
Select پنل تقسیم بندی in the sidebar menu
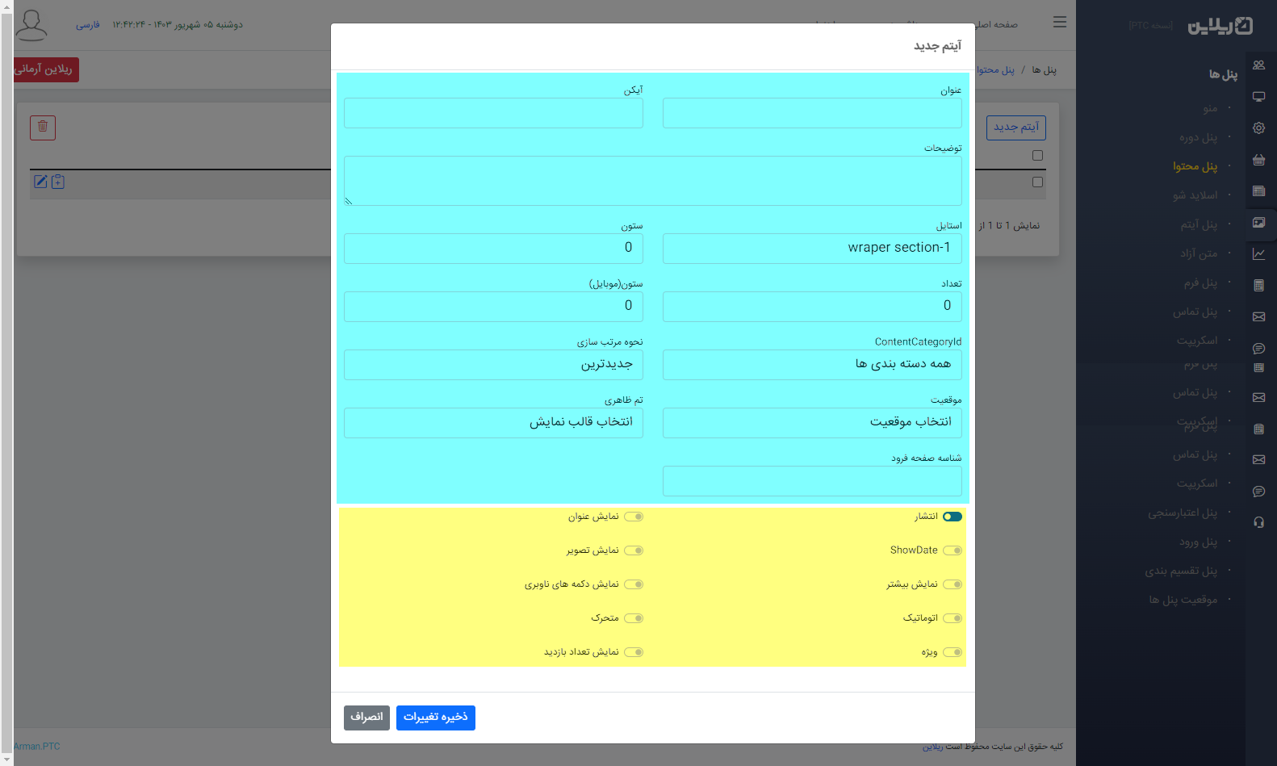[x=1181, y=571]
